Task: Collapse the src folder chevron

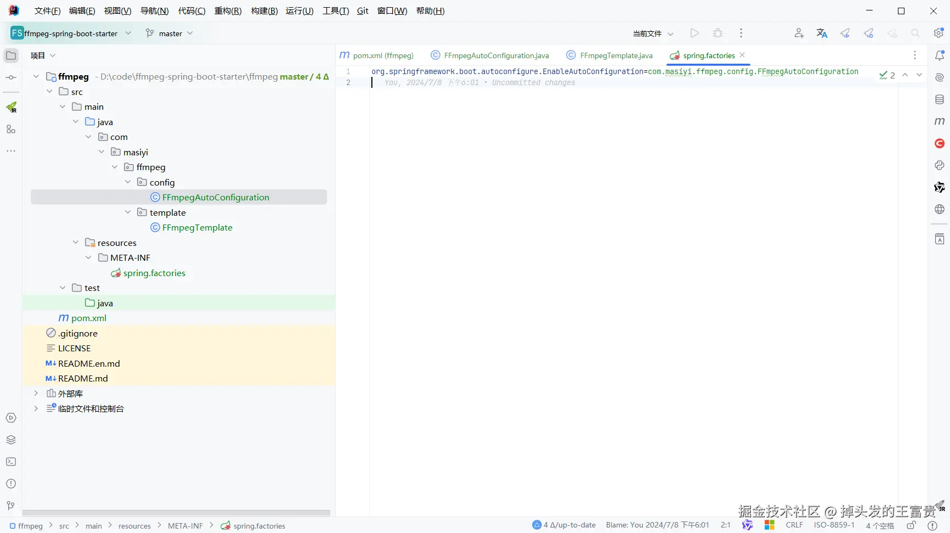Action: pyautogui.click(x=49, y=92)
